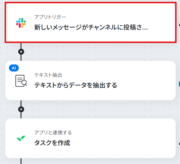The height and width of the screenshot is (164, 180).
Task: Open the タスクを作成 step card
Action: tap(91, 138)
